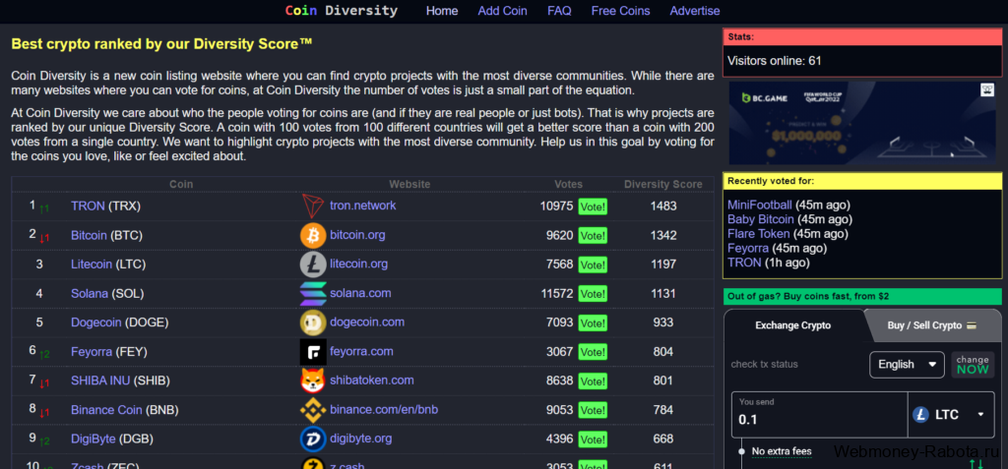Image resolution: width=1008 pixels, height=469 pixels.
Task: Open the Home menu item
Action: pyautogui.click(x=442, y=11)
